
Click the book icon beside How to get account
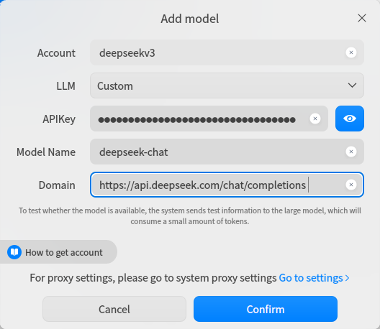coord(14,252)
